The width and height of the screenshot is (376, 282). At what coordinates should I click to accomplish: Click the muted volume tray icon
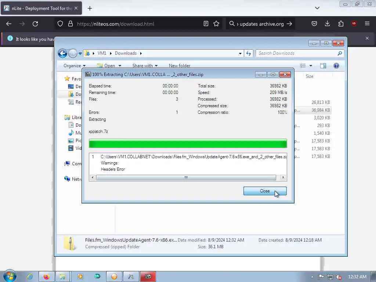pos(339,277)
